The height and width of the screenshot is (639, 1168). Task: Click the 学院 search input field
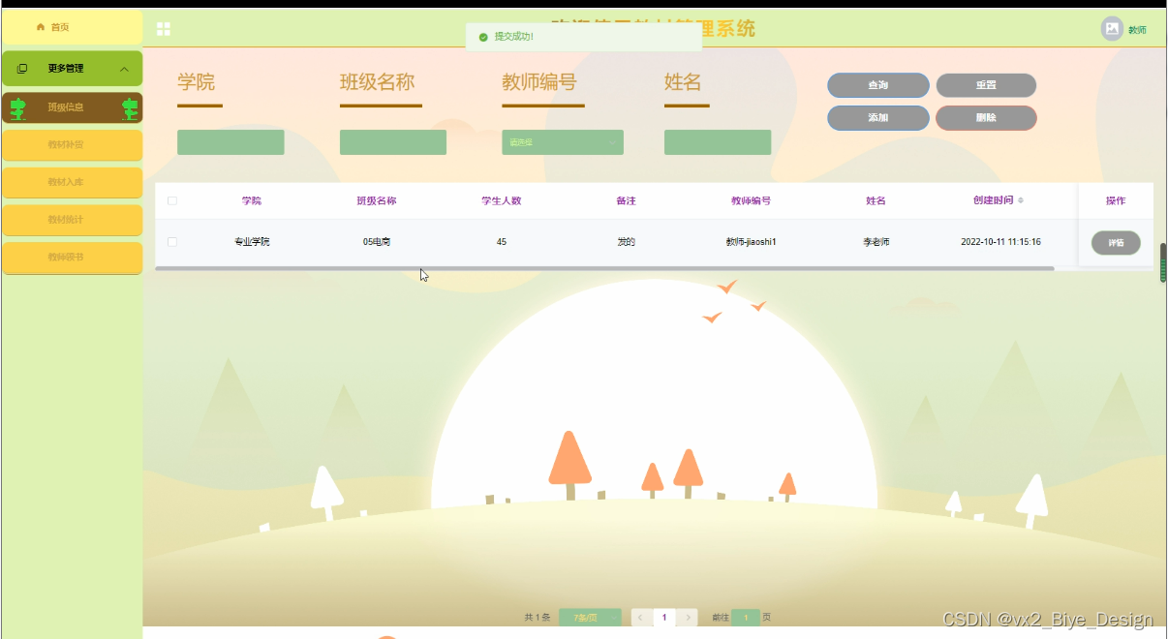[x=231, y=142]
